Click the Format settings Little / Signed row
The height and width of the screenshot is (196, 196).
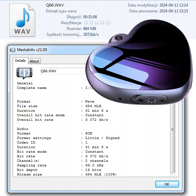coord(68,138)
